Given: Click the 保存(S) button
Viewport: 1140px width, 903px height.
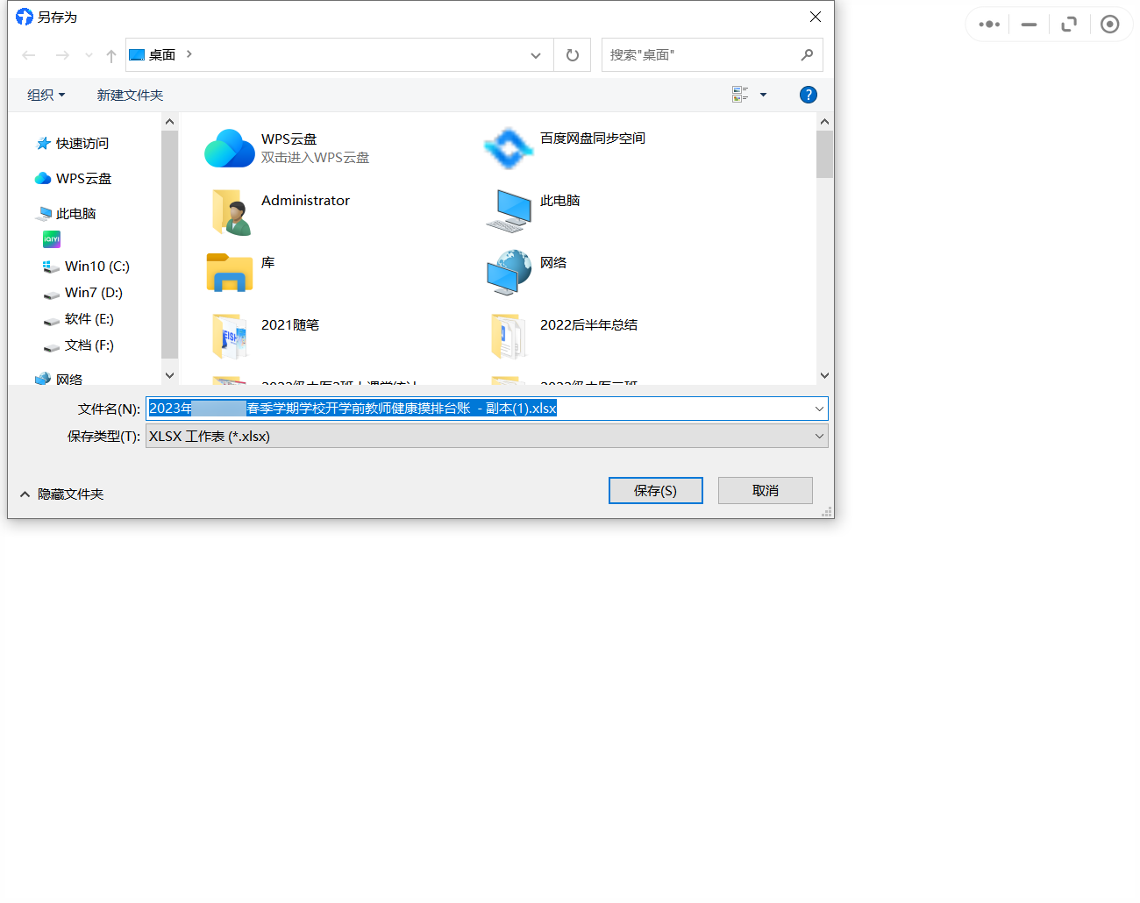Looking at the screenshot, I should pos(655,491).
